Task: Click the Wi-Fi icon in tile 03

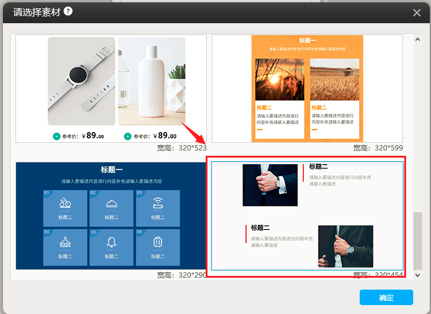Action: click(x=158, y=203)
